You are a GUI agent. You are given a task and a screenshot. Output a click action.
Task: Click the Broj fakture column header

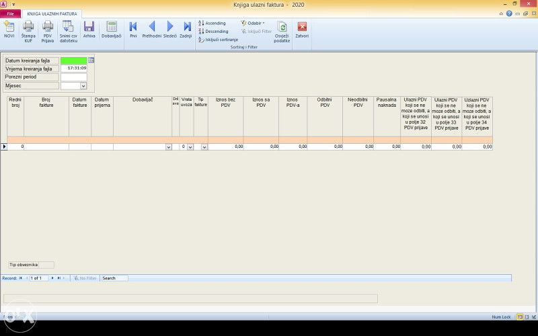pyautogui.click(x=46, y=116)
